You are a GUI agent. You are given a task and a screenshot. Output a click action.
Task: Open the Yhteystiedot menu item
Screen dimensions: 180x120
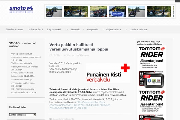coord(92,29)
